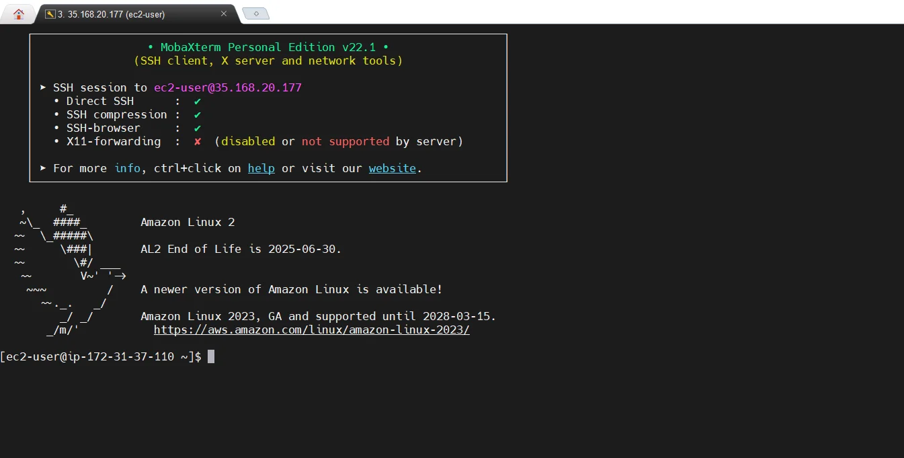
Task: Click the Direct SSH green check mark
Action: [198, 101]
